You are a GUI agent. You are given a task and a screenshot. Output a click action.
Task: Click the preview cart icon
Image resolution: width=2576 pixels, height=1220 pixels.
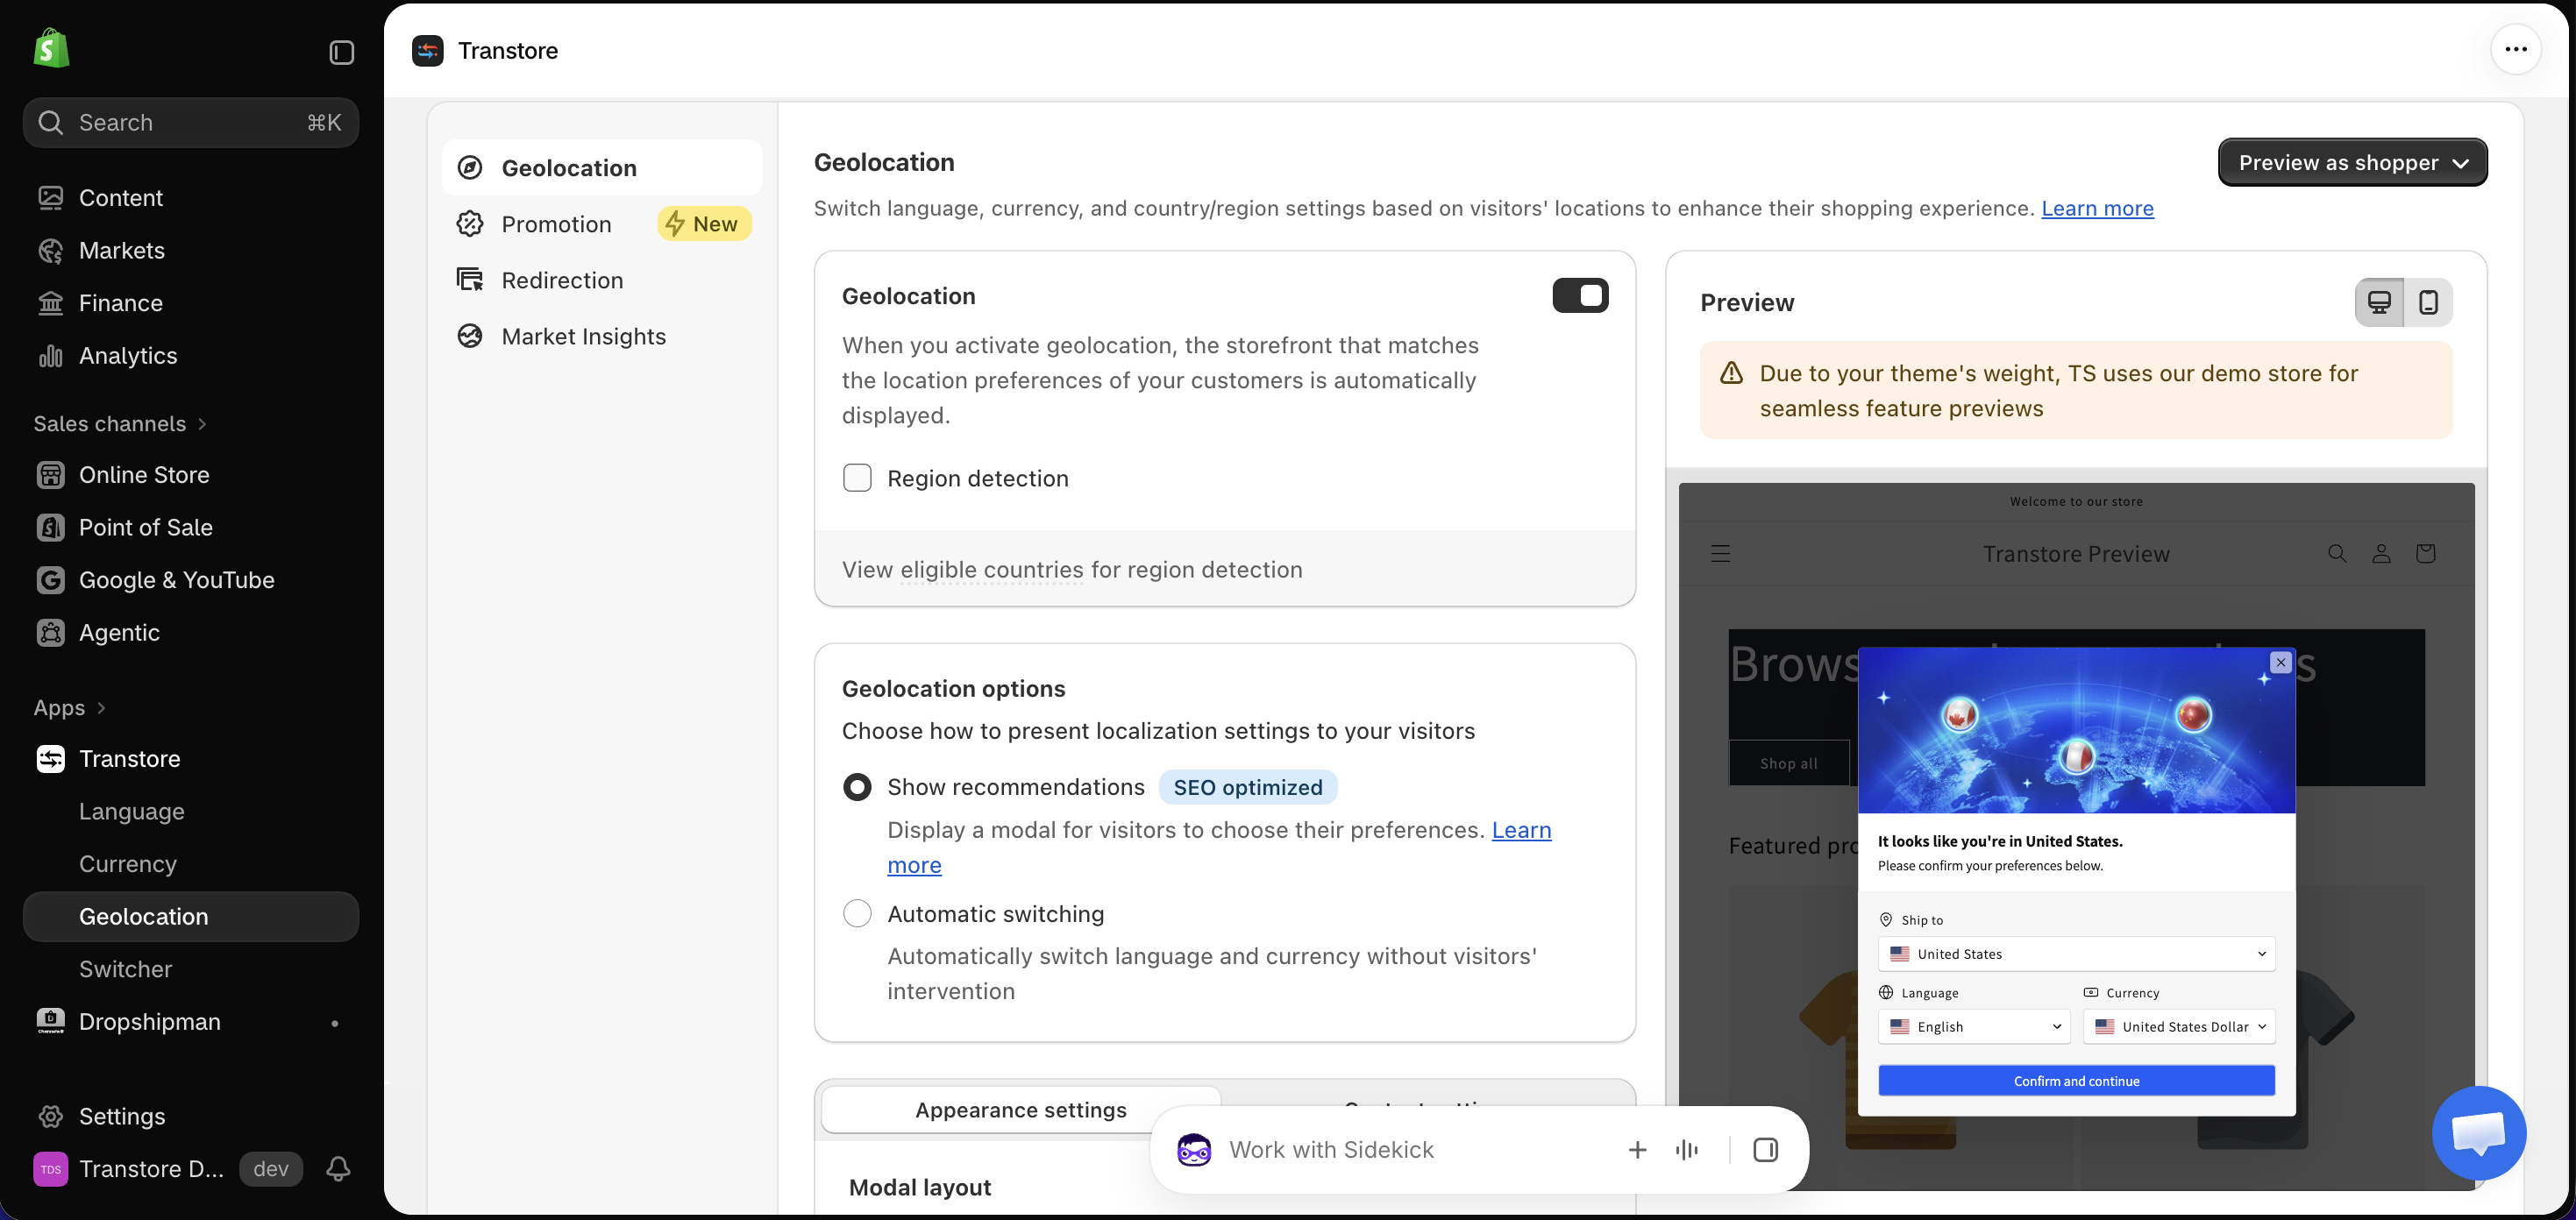tap(2425, 554)
